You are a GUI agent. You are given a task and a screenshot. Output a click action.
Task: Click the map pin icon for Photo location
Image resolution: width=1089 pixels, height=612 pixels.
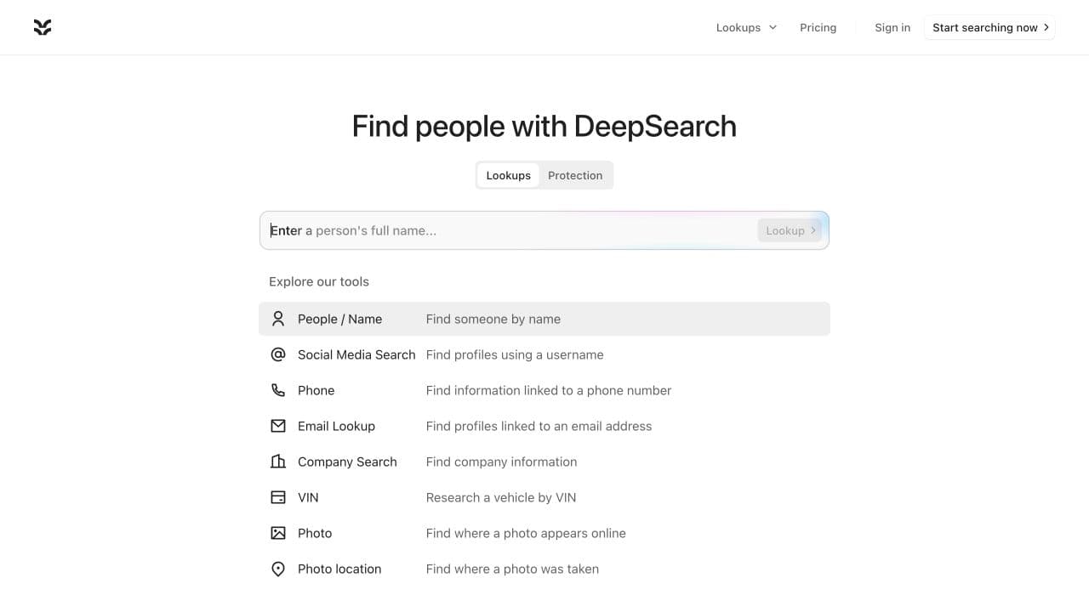(x=278, y=569)
